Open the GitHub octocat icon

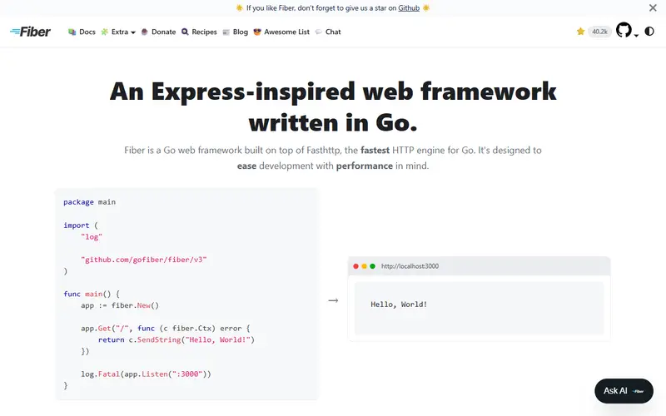click(624, 30)
